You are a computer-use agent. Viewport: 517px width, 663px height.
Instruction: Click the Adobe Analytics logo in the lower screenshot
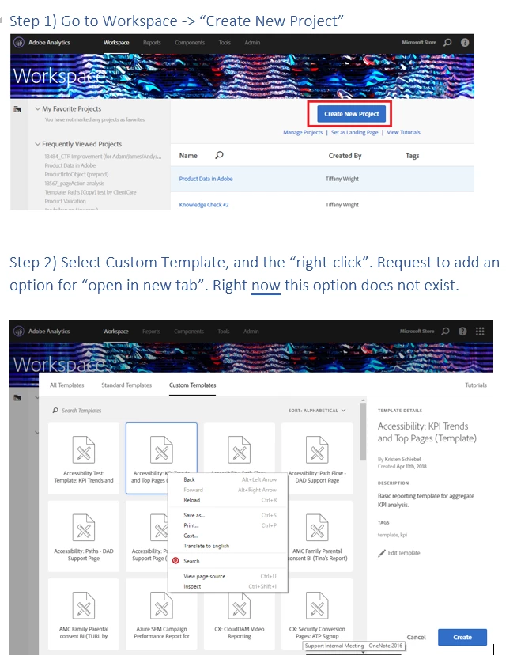click(x=19, y=331)
